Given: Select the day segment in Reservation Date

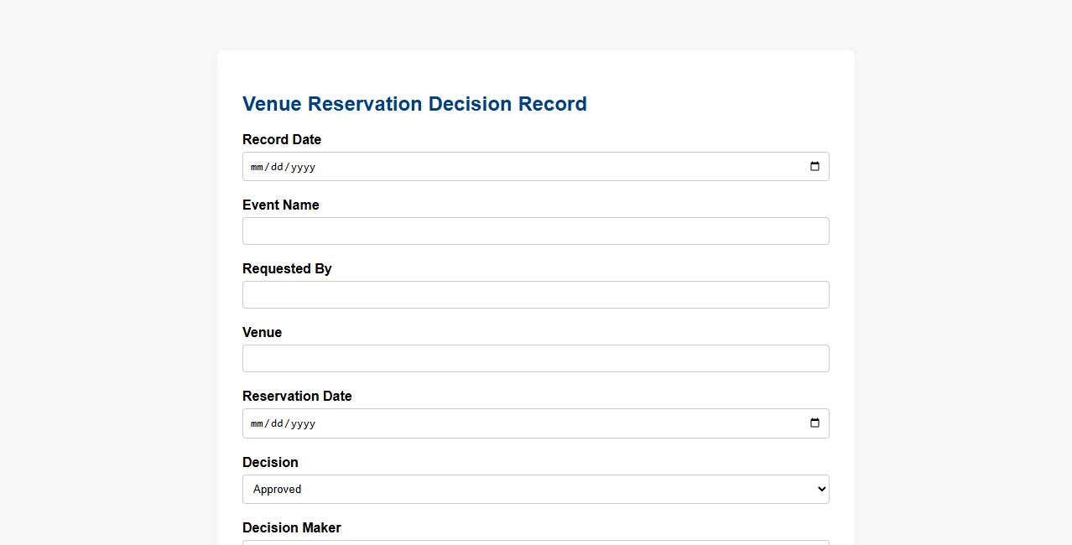Looking at the screenshot, I should click(x=277, y=423).
